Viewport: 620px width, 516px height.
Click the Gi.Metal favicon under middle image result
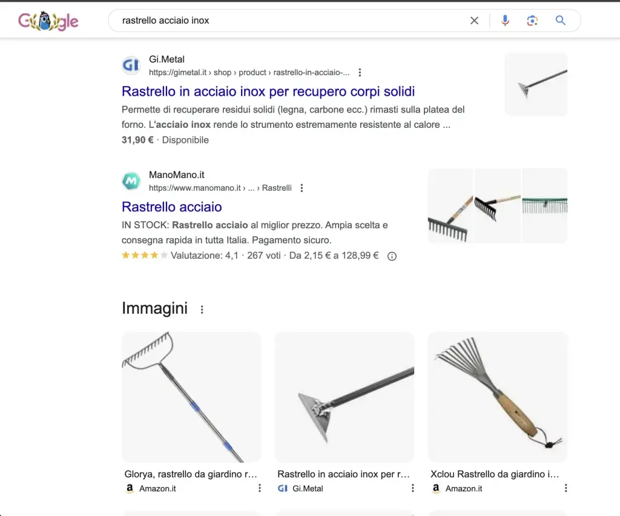[x=283, y=488]
